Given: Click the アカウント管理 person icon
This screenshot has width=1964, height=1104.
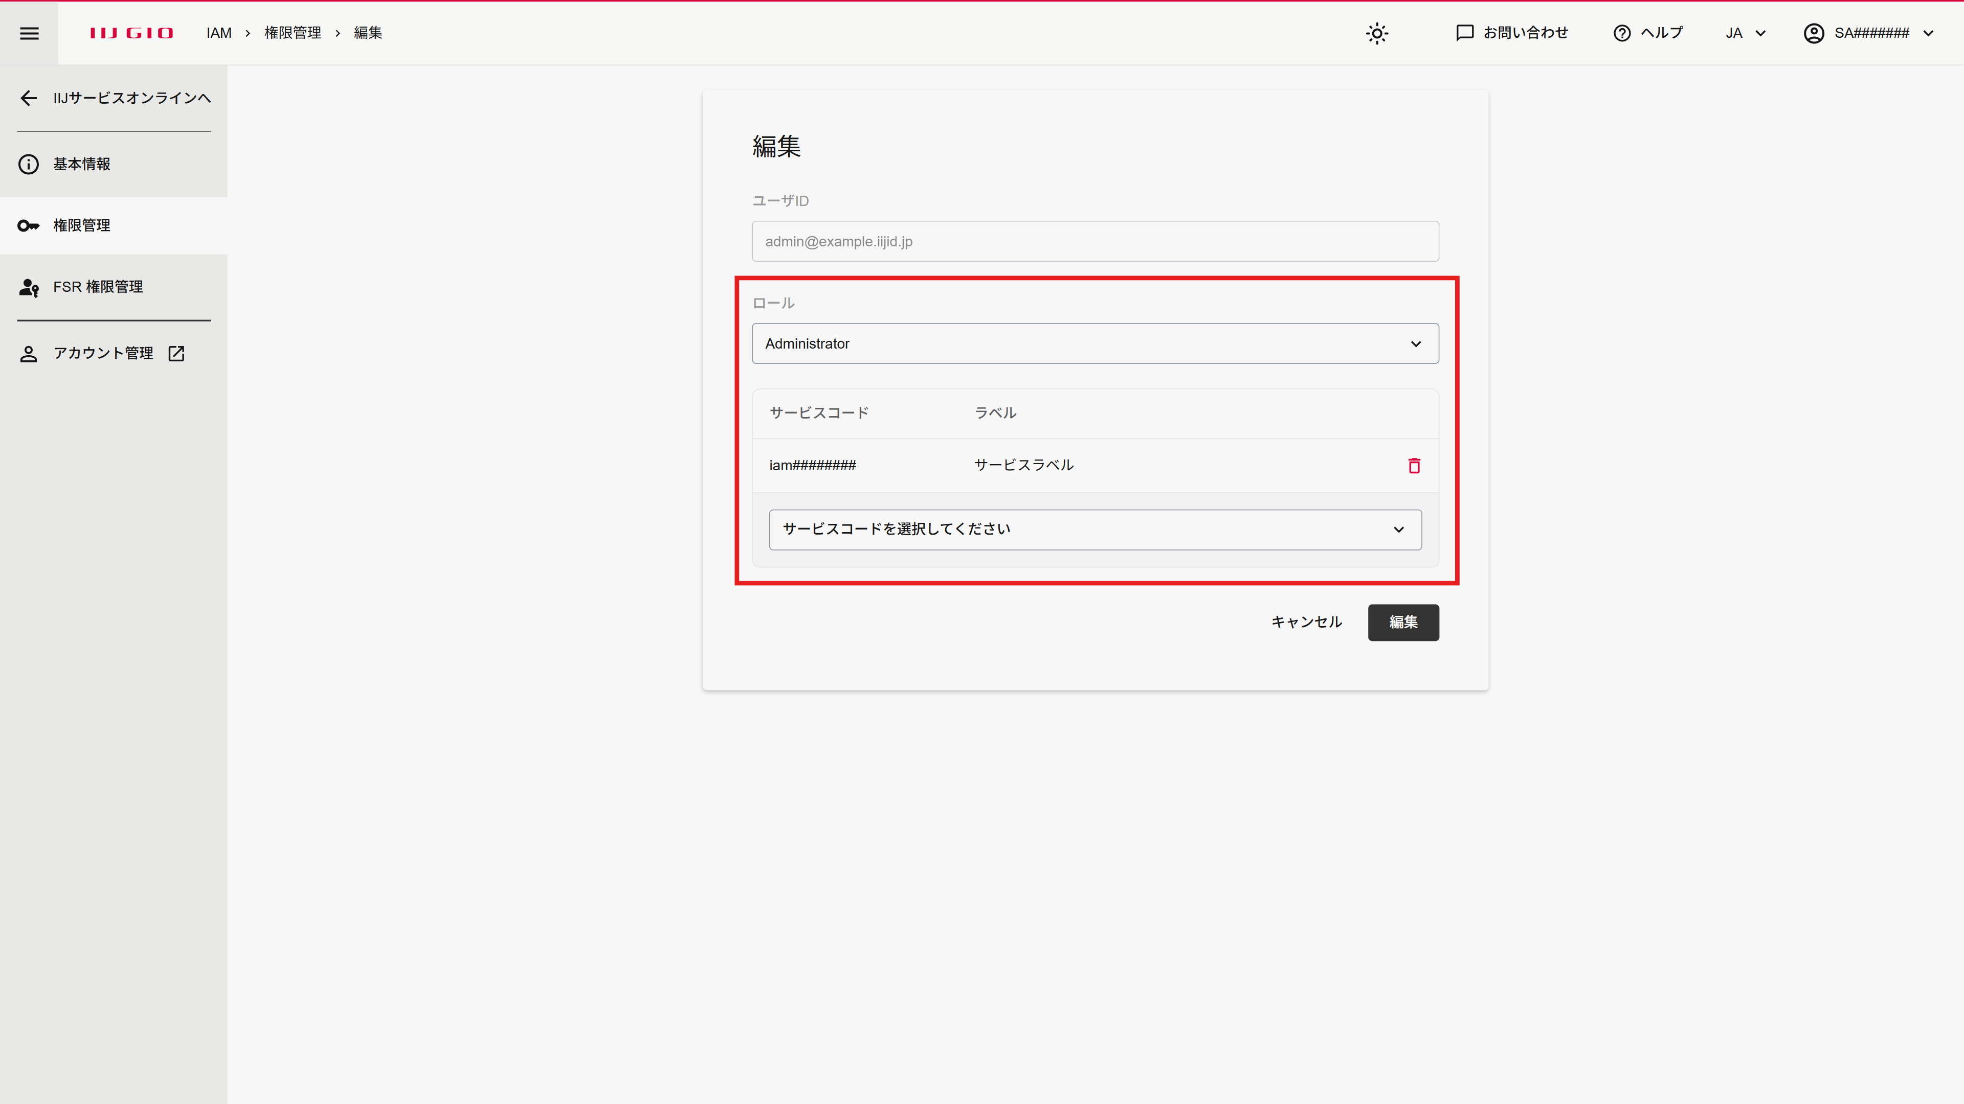Looking at the screenshot, I should (28, 354).
